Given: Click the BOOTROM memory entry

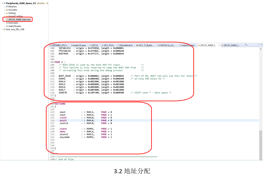Looking at the screenshot, I should click(64, 54).
